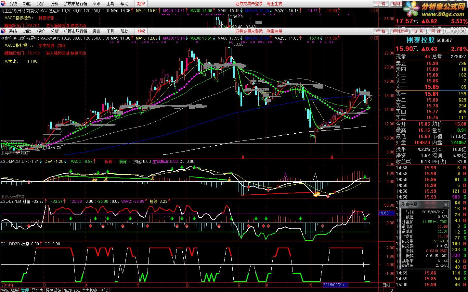Click app logo icon in 刚泰控股 menu bar

tap(3, 31)
